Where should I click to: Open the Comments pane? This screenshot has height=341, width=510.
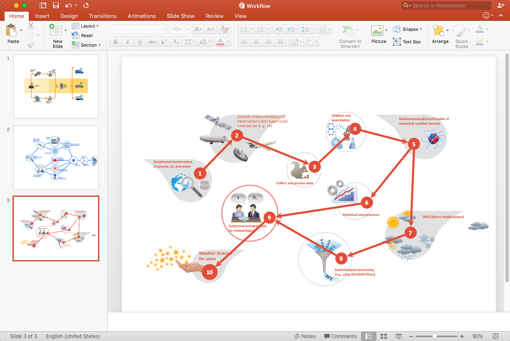(341, 336)
